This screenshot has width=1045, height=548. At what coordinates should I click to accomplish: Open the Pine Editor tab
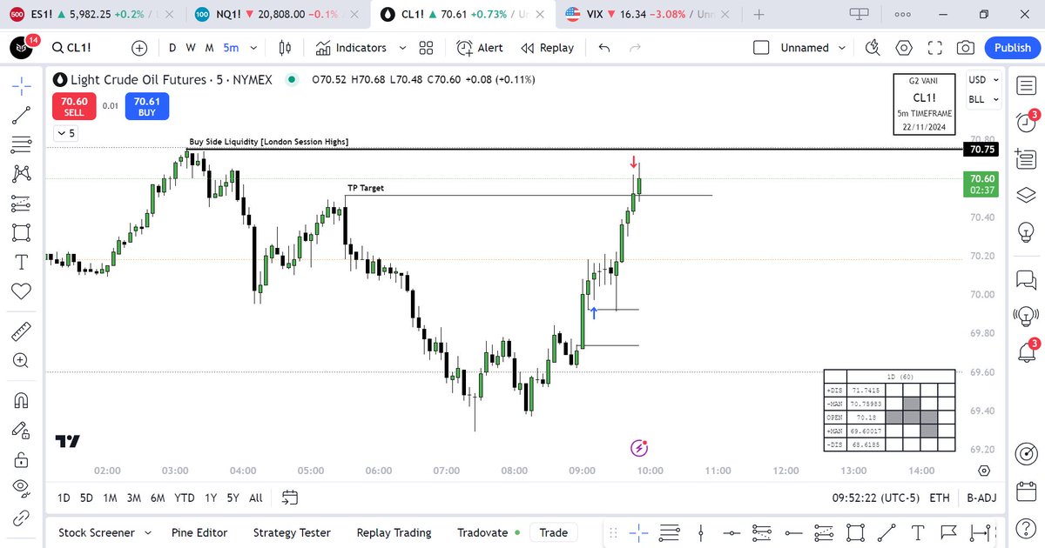coord(199,532)
